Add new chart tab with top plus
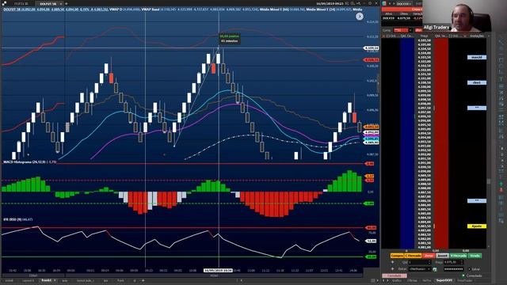The height and width of the screenshot is (285, 507). [x=67, y=3]
